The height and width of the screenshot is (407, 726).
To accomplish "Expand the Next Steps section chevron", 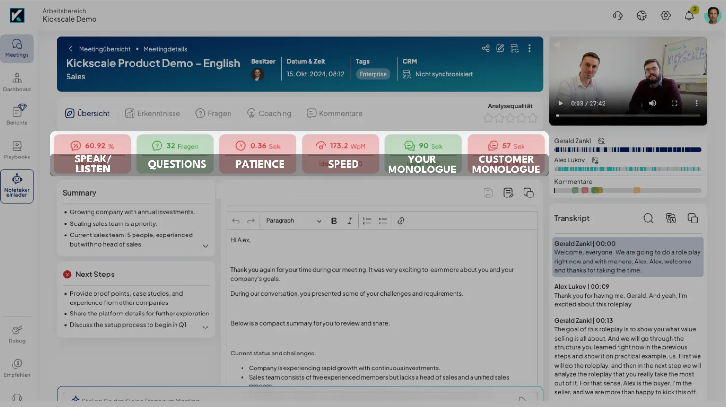I will (x=205, y=327).
